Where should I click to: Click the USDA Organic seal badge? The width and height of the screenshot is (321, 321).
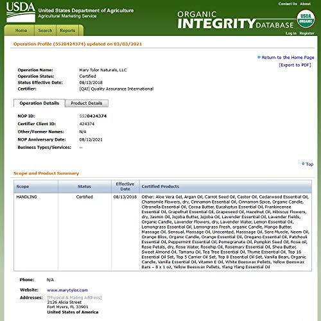306,19
